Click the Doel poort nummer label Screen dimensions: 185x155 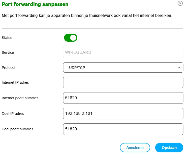(17, 129)
